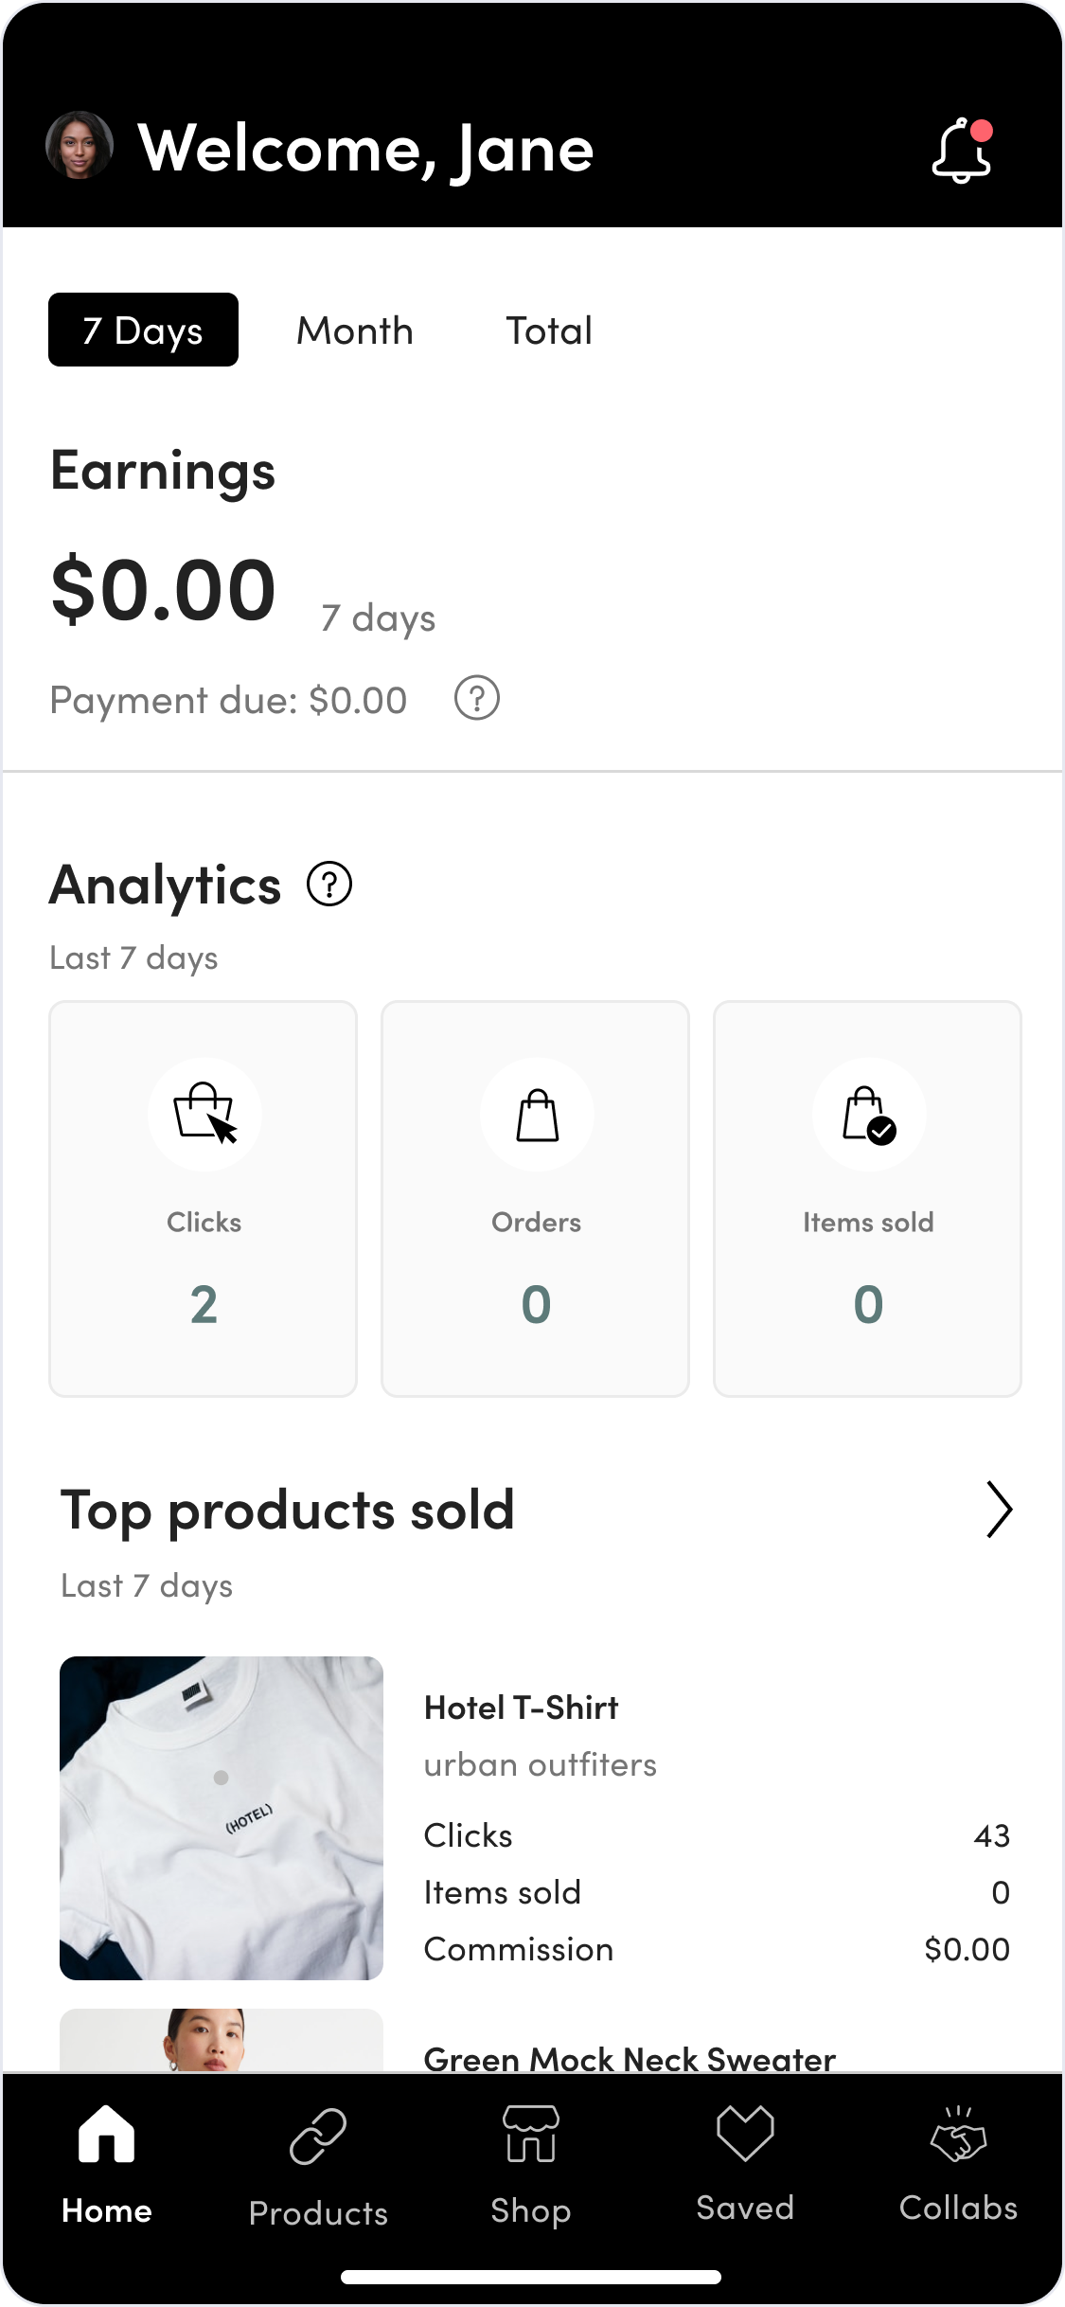The height and width of the screenshot is (2307, 1065).
Task: Open the Payment due help icon
Action: 477,698
